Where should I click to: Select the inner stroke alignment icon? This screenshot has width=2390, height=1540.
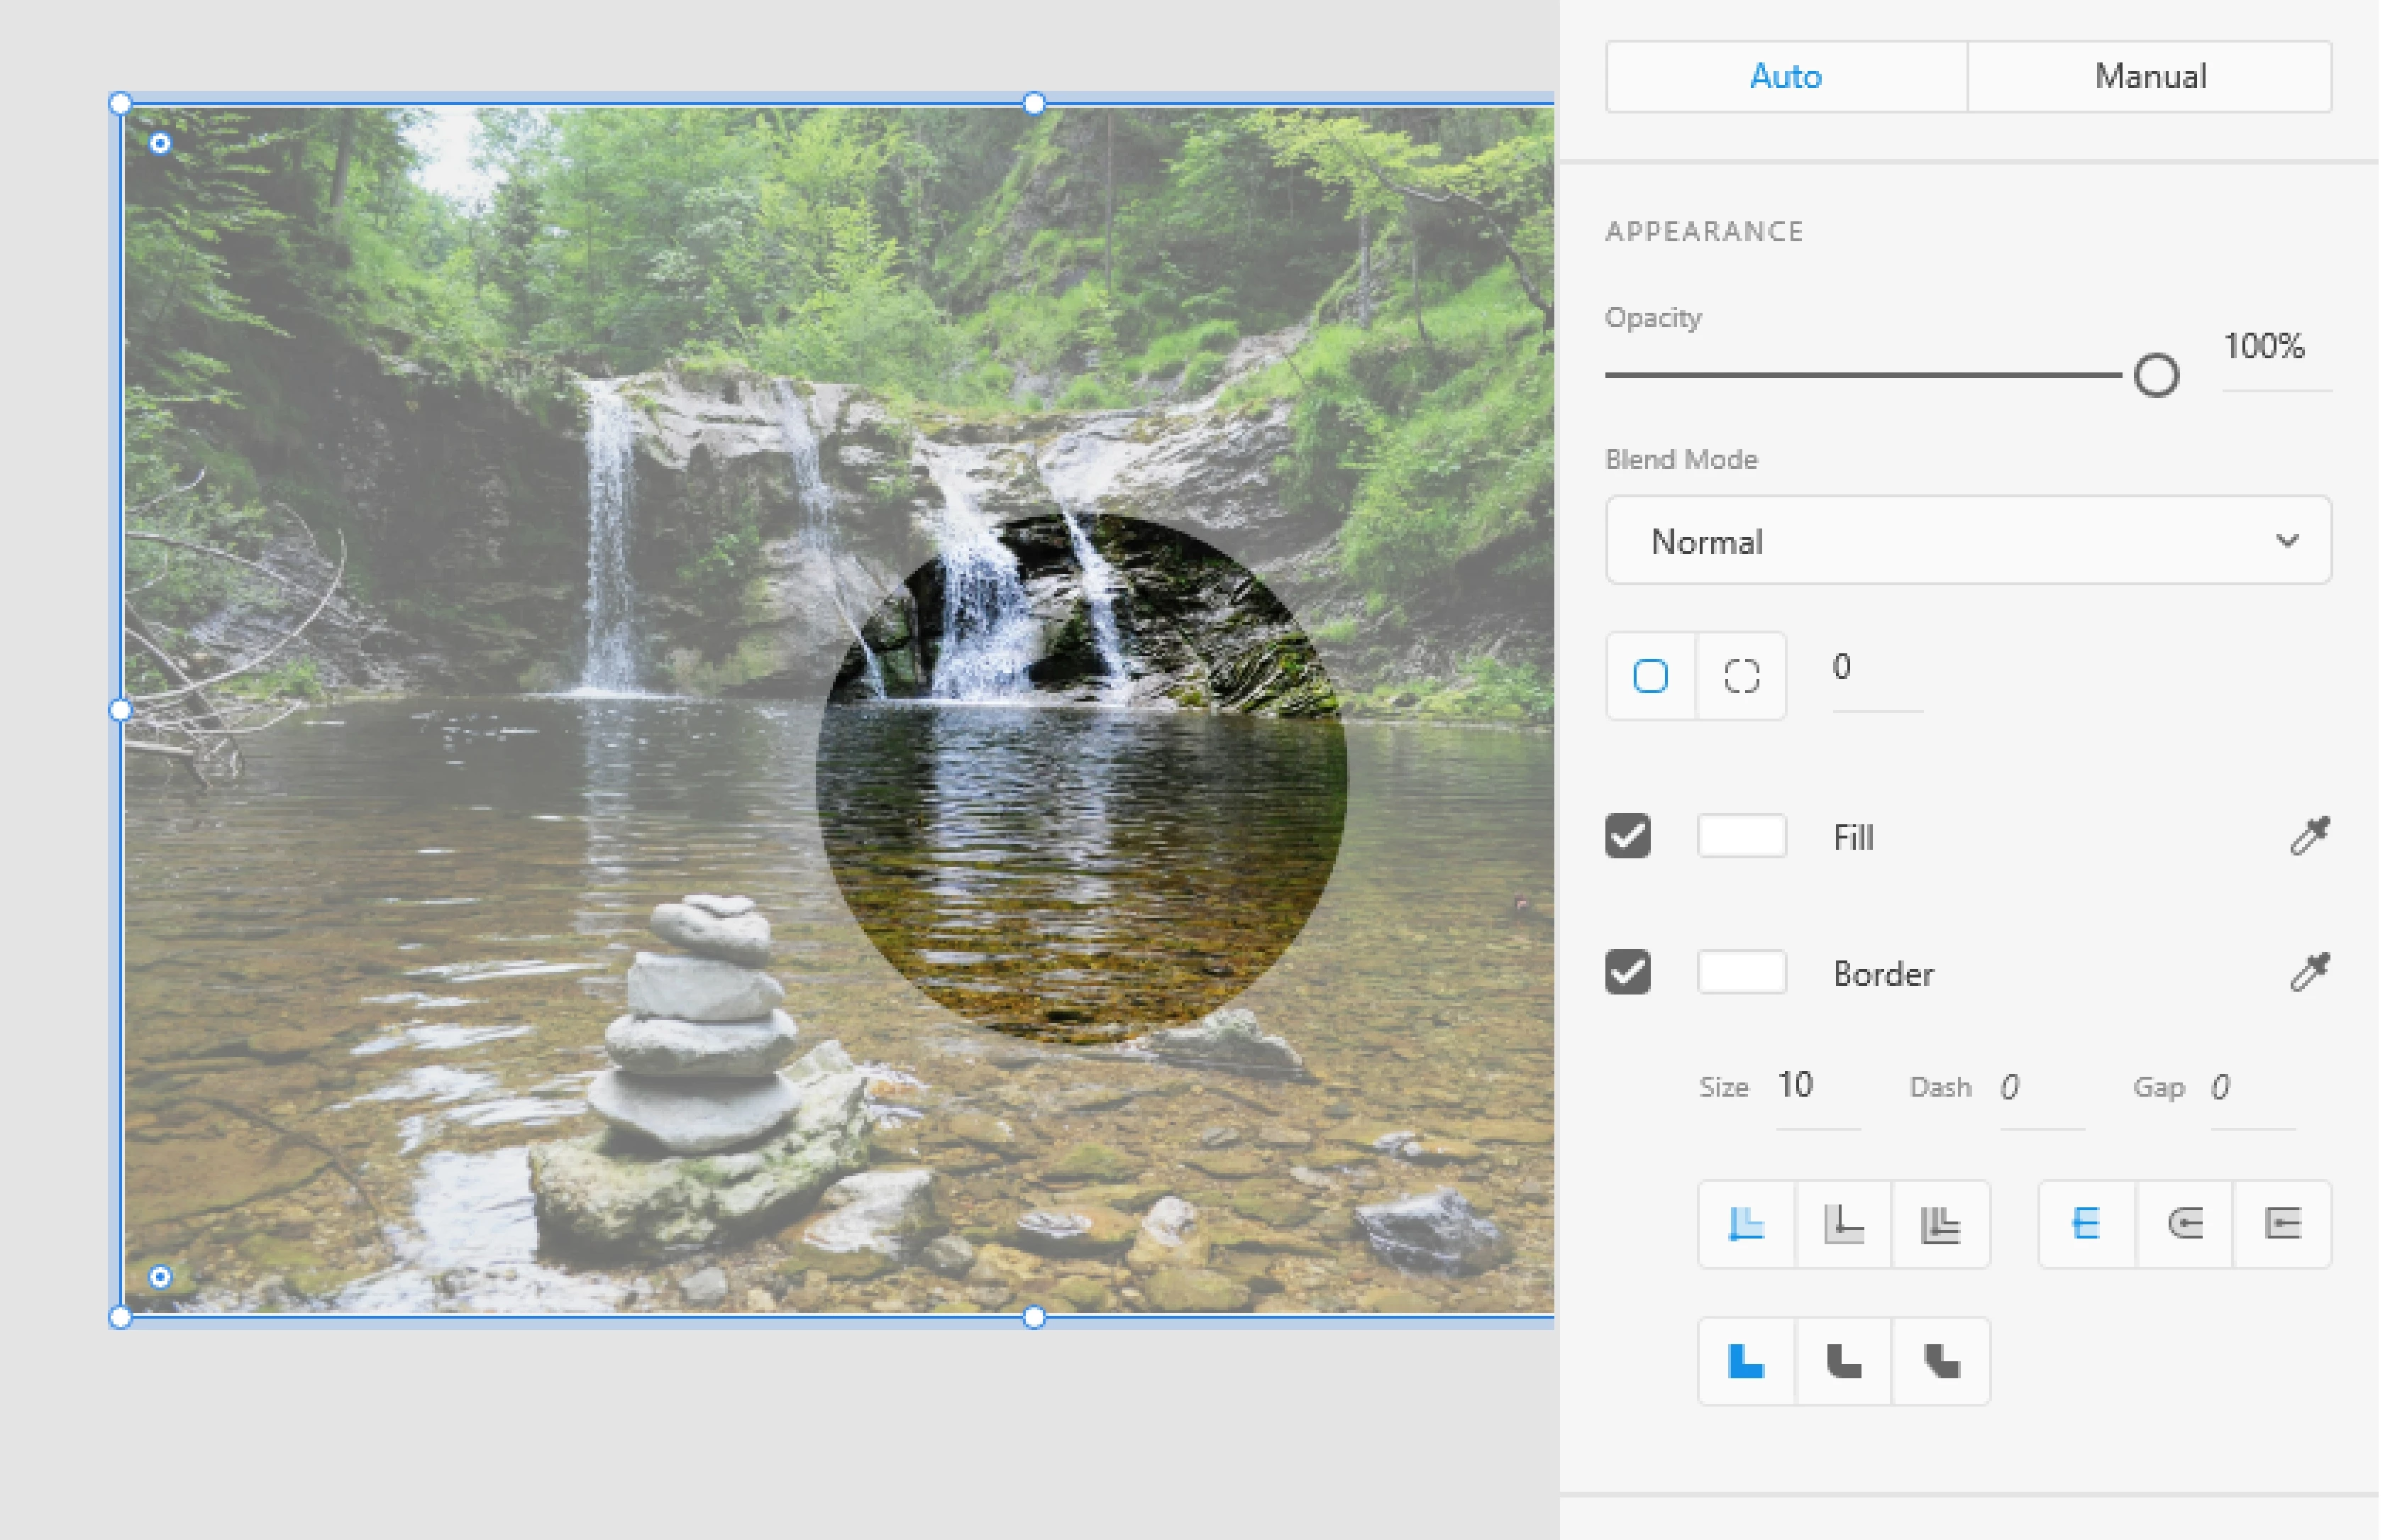(1746, 1224)
